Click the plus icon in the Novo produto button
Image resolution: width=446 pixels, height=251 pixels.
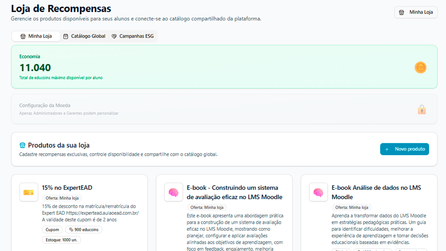(387, 149)
